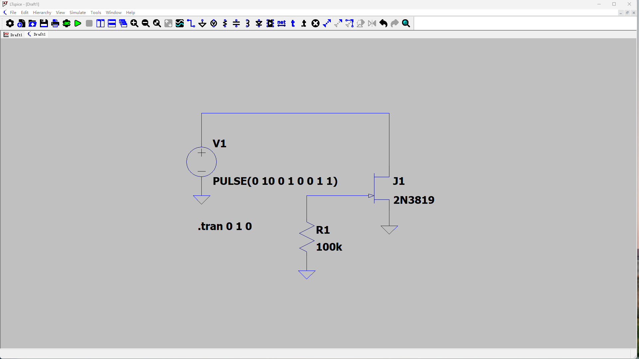Select the SPICE Directive (.t) tool
Viewport: 639px width, 359px height.
pyautogui.click(x=304, y=23)
